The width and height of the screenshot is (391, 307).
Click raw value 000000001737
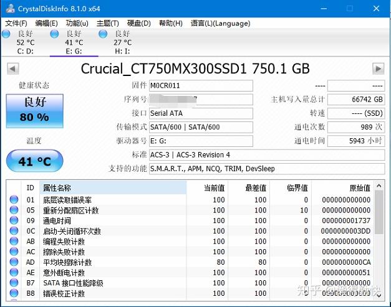[346, 220]
